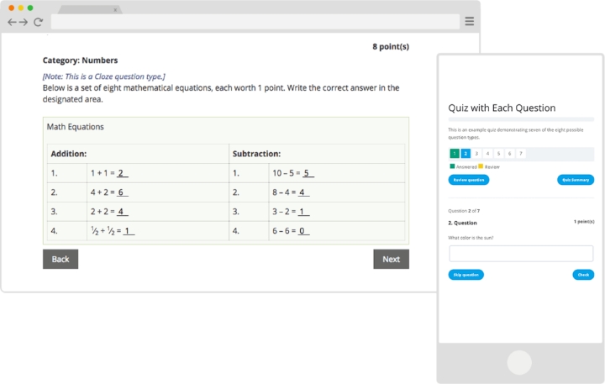Click the answer blank for 10 – 5
The width and height of the screenshot is (605, 384).
click(308, 173)
